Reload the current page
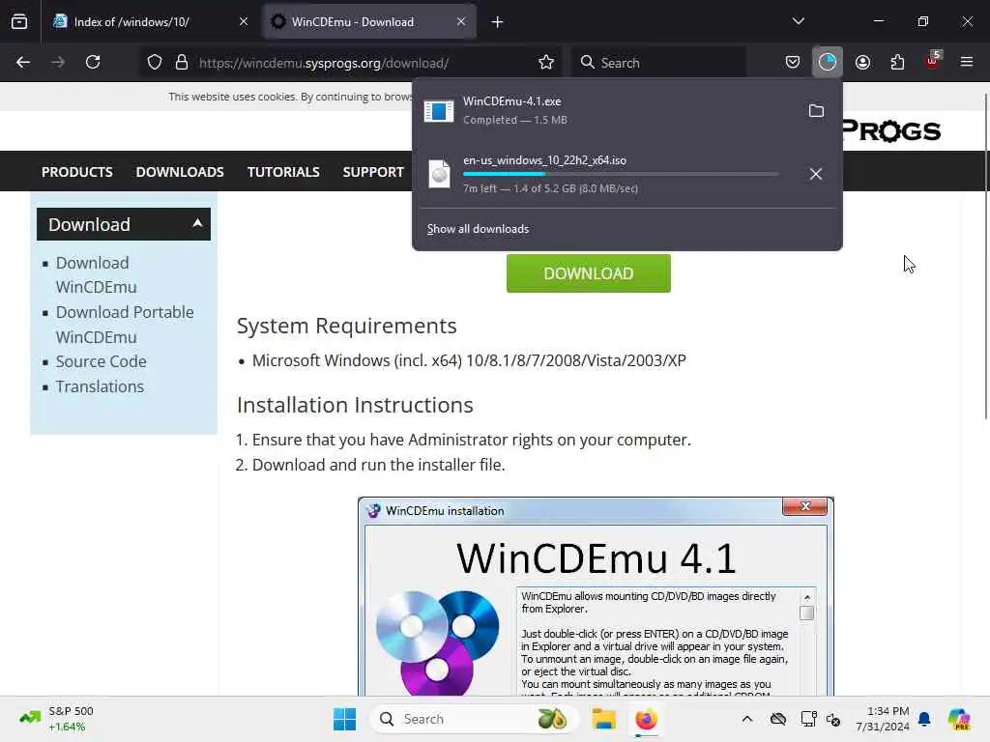 93,62
